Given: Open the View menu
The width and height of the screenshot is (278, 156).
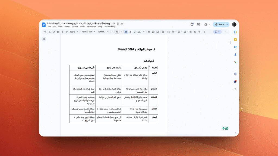Looking at the screenshot, I should coord(60,27).
